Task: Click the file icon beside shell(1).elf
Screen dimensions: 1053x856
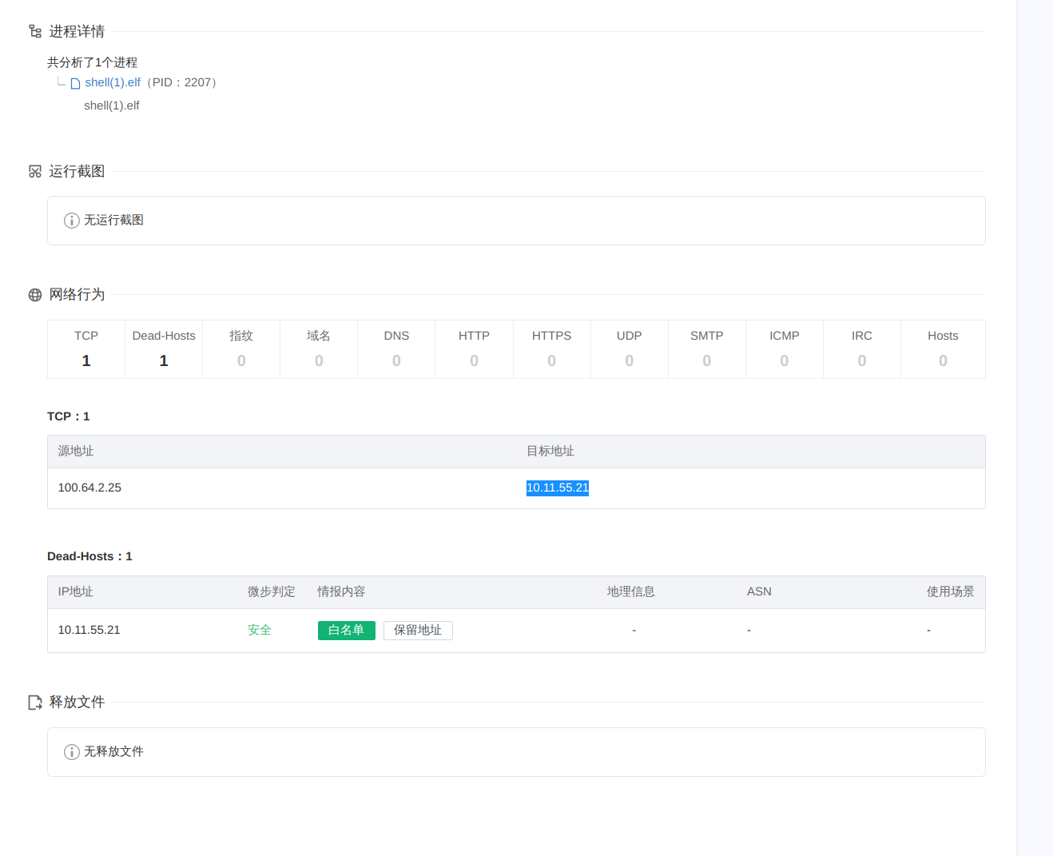Action: [75, 83]
